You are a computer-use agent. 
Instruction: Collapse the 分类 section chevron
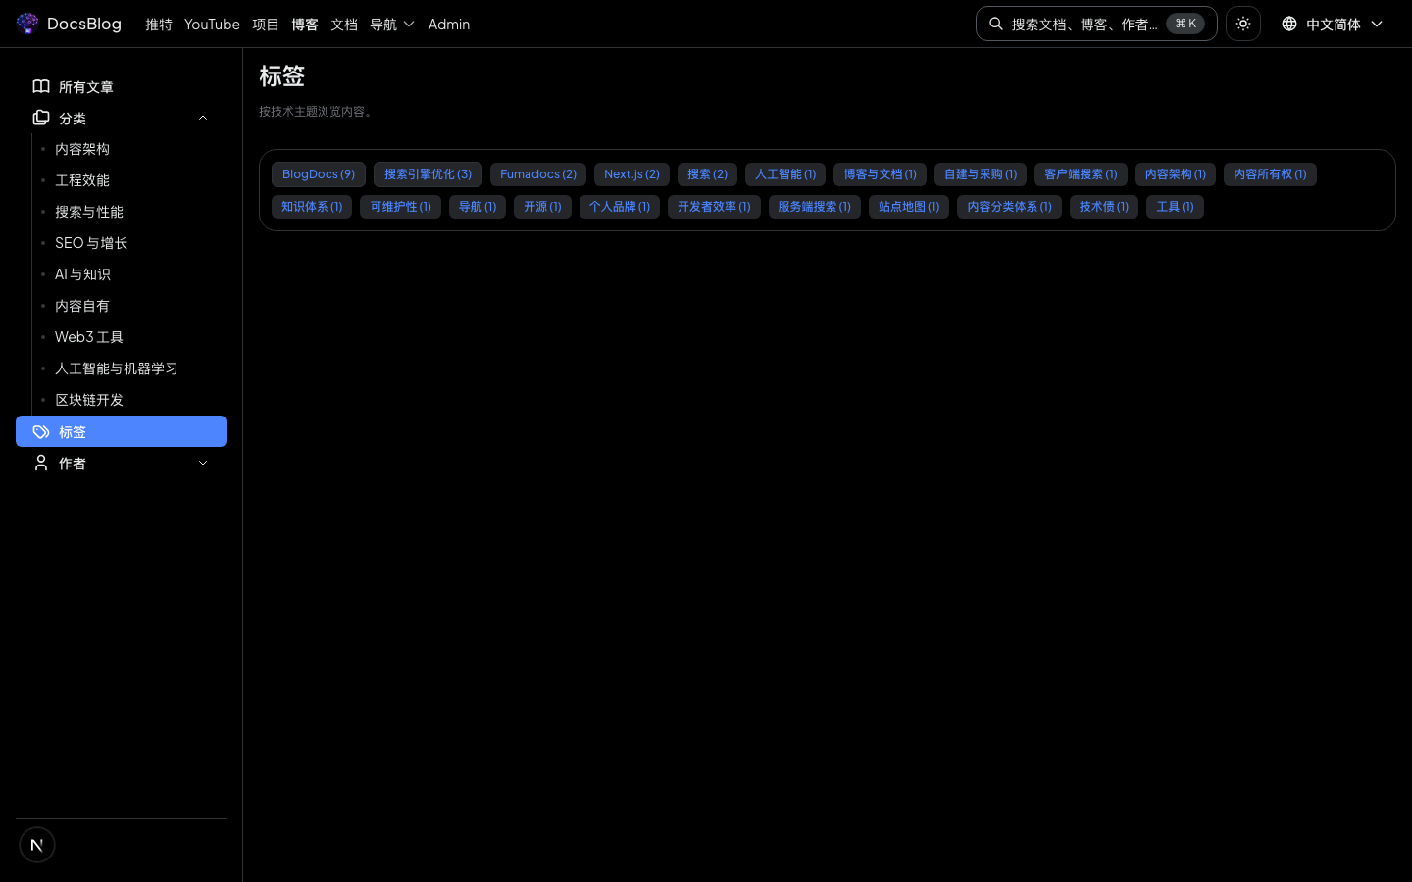coord(203,118)
